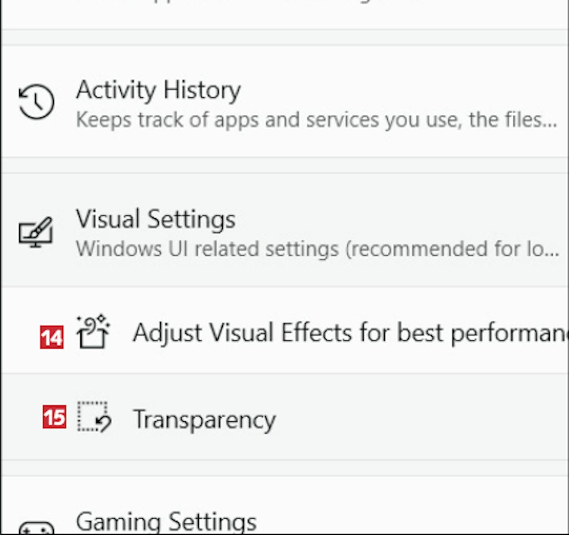
Task: Expand the Gaming Settings section title
Action: pyautogui.click(x=166, y=522)
